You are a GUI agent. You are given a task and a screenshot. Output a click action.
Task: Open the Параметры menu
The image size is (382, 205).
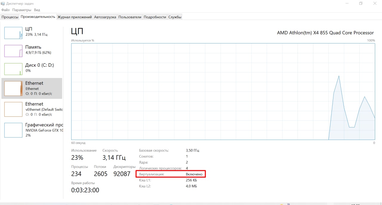point(22,10)
